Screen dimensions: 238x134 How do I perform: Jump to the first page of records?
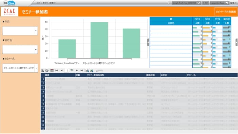(57, 70)
